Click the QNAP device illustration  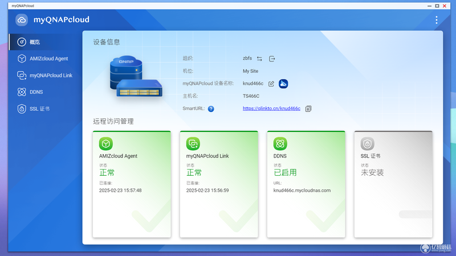point(136,77)
